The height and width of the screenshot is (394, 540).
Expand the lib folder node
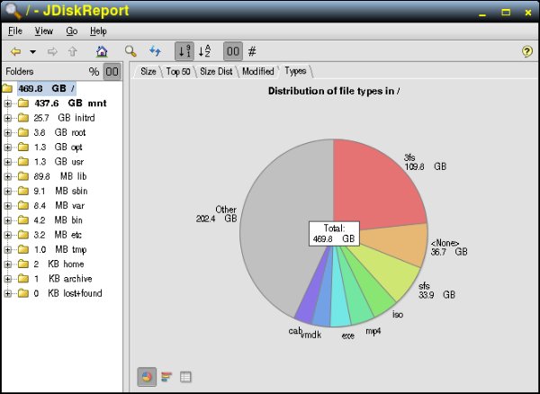7,176
